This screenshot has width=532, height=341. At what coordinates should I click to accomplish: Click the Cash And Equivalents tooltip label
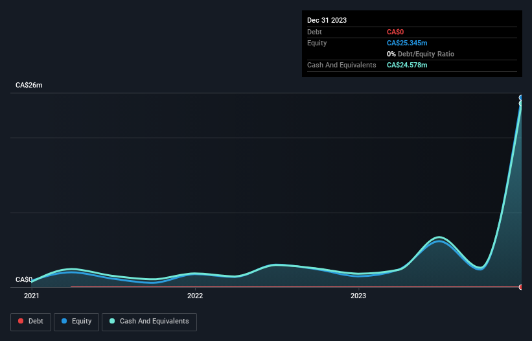pos(341,65)
